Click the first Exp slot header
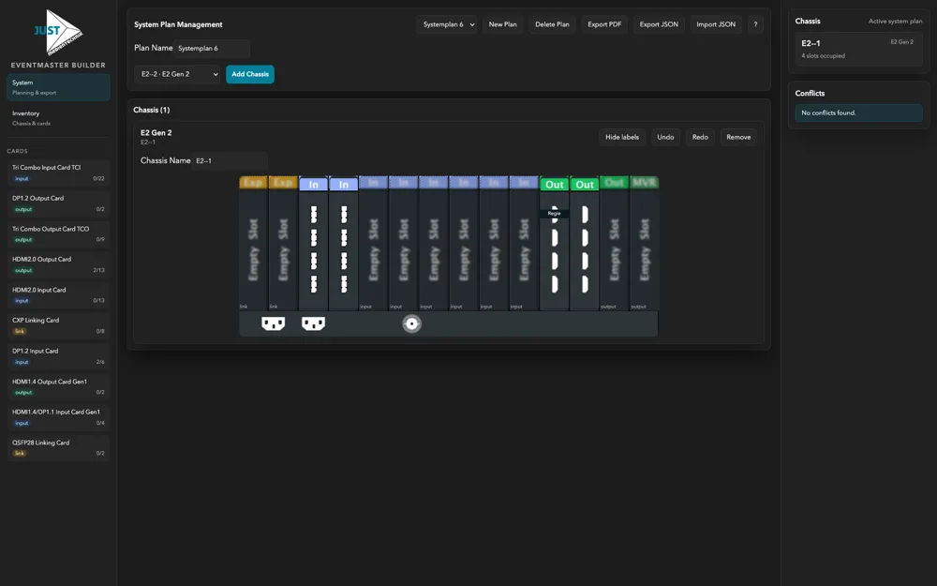This screenshot has height=586, width=937. click(x=253, y=183)
